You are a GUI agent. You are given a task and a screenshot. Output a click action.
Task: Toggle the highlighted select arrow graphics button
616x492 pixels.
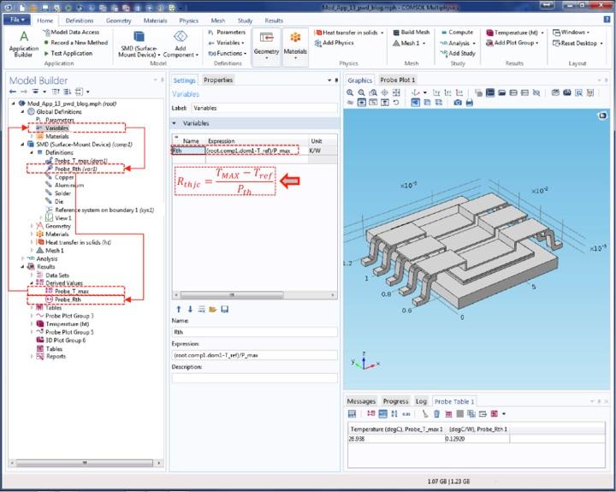[415, 103]
